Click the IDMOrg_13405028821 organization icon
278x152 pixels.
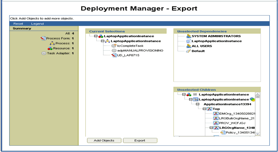[216, 114]
